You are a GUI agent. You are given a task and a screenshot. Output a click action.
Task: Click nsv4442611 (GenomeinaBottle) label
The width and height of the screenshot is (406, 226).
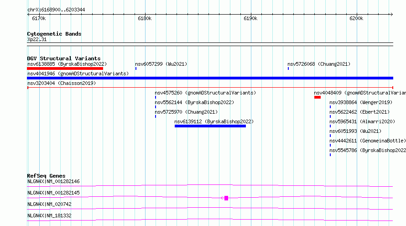(x=368, y=141)
